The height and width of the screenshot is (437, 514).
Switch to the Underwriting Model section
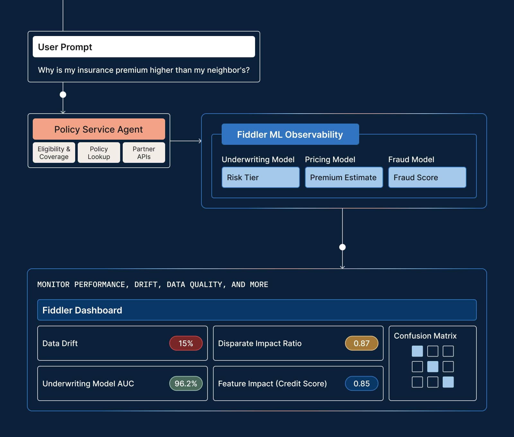point(258,159)
